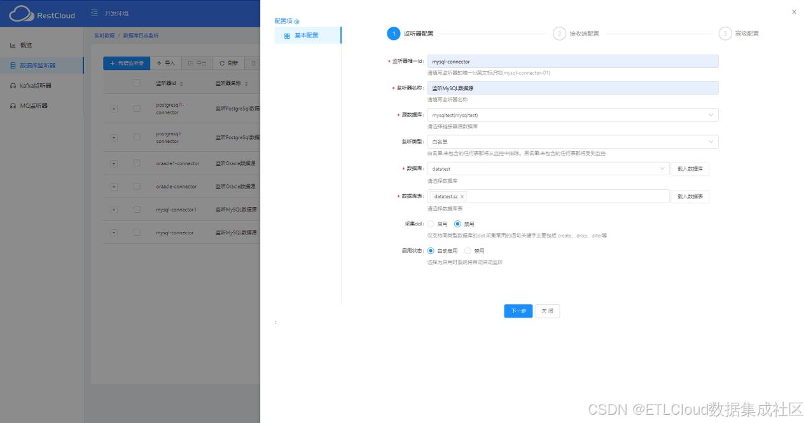
Task: Select 自动启用 radio for 启用状态
Action: (431, 251)
